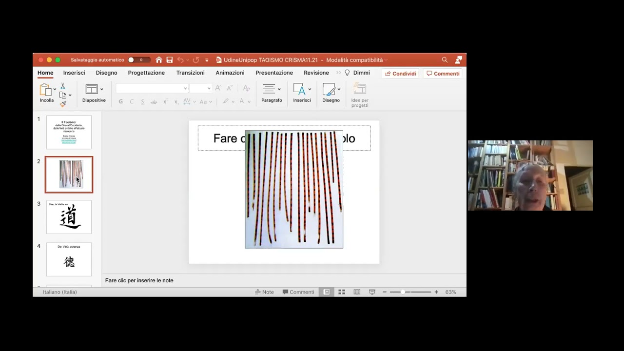Paste with the Incolla clipboard icon
624x351 pixels.
45,90
